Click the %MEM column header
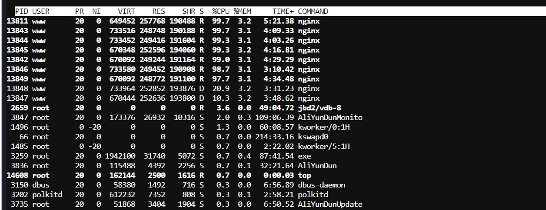This screenshot has width=546, height=210. (x=242, y=11)
